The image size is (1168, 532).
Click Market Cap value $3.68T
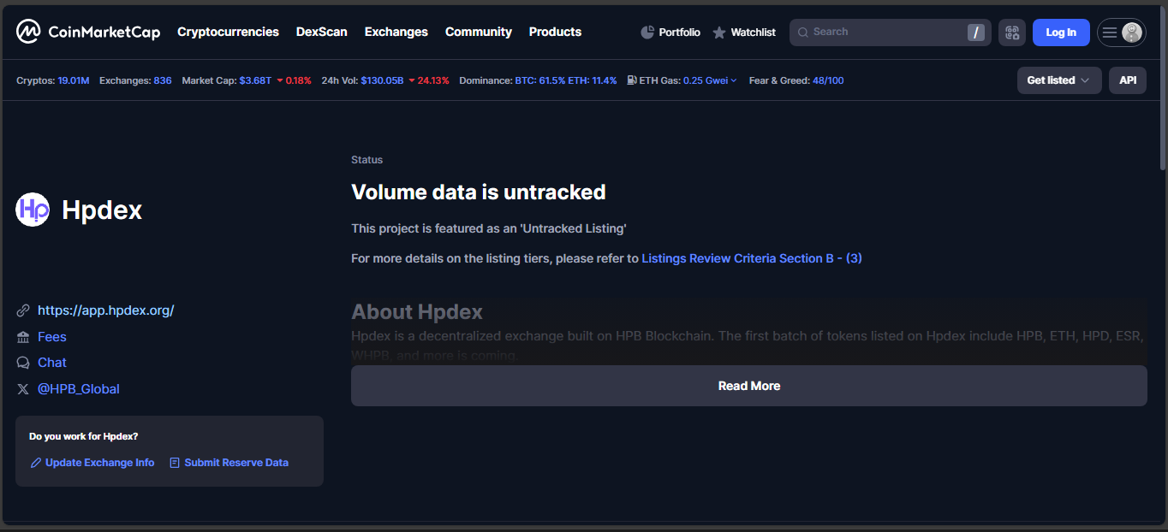coord(255,80)
